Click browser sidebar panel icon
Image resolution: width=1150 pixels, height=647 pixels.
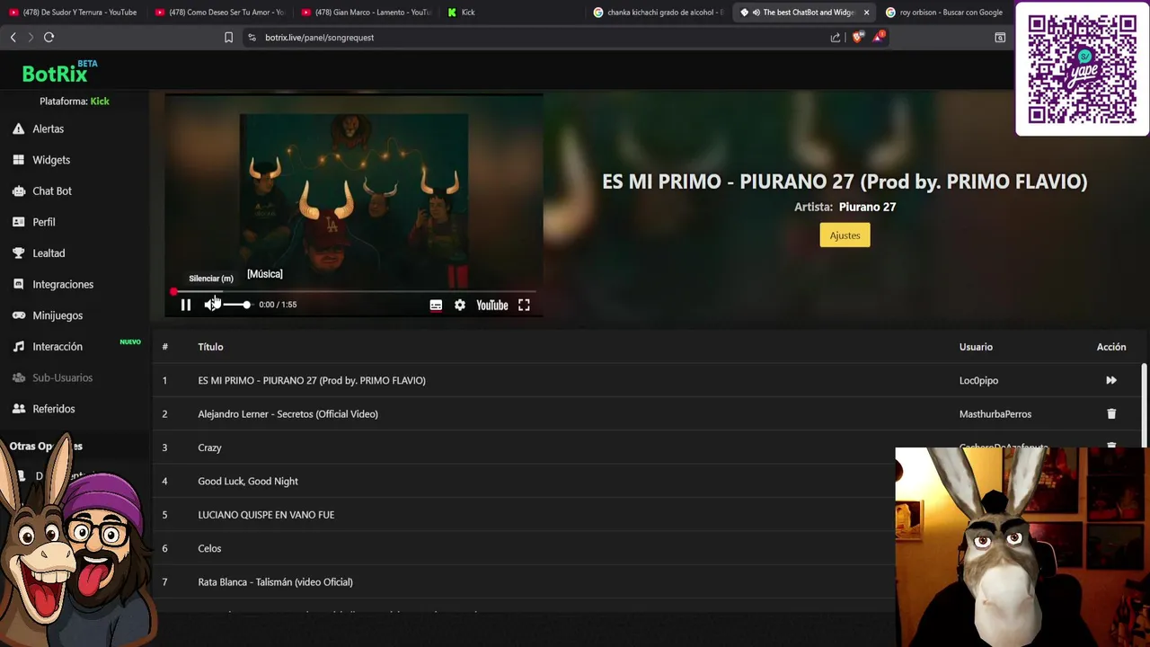pos(1000,37)
